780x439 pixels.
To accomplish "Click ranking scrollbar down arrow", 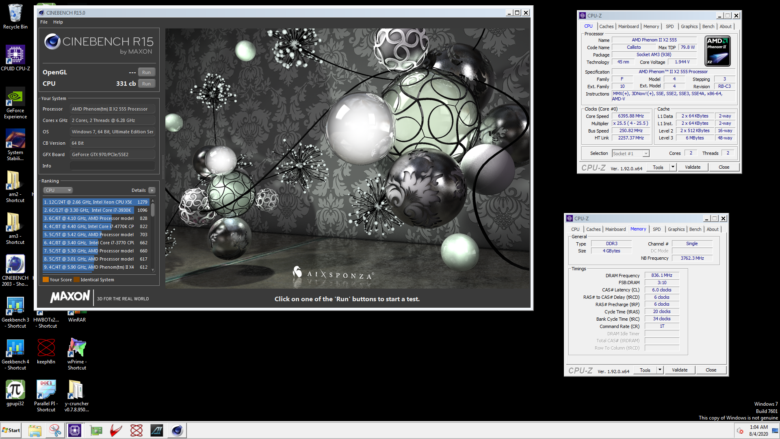I will click(153, 269).
